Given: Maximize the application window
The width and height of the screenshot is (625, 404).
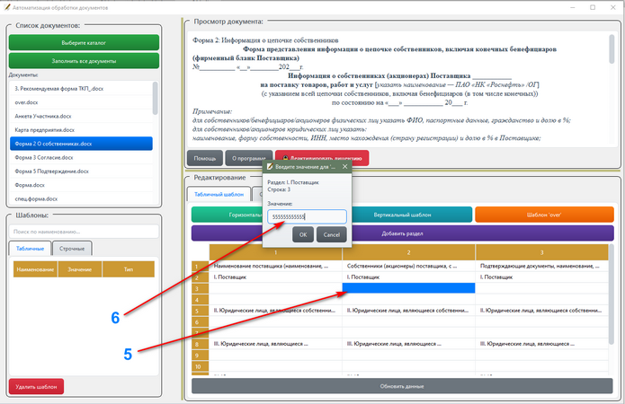Looking at the screenshot, I should tap(593, 7).
